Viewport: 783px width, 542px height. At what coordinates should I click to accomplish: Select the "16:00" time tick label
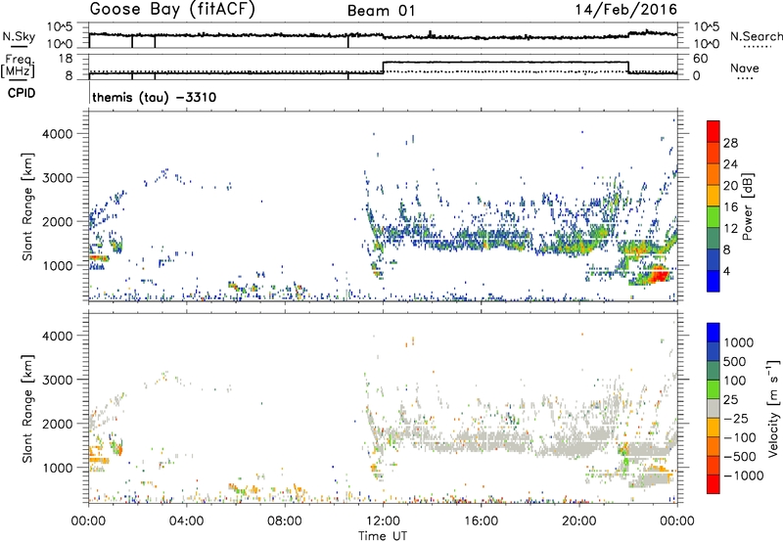point(481,521)
